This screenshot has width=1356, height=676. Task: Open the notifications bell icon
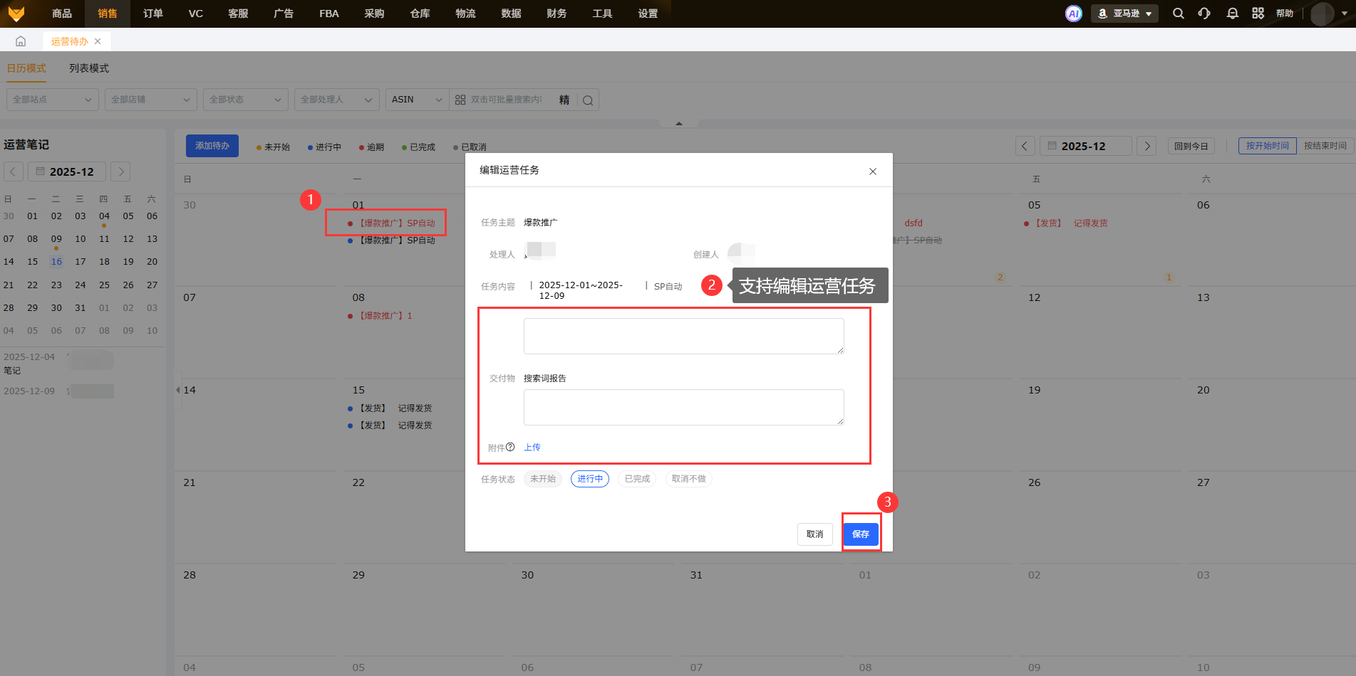pos(1232,14)
